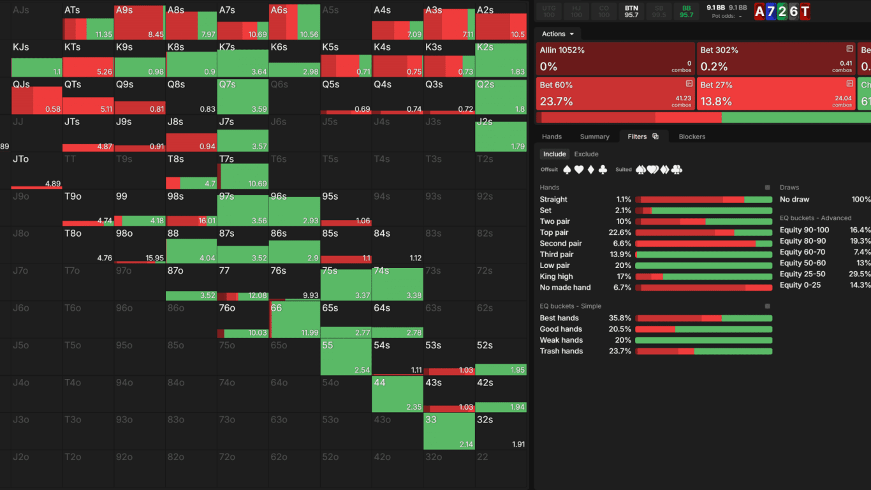Image resolution: width=871 pixels, height=490 pixels.
Task: Filter by Trash hands bucket
Action: point(655,351)
